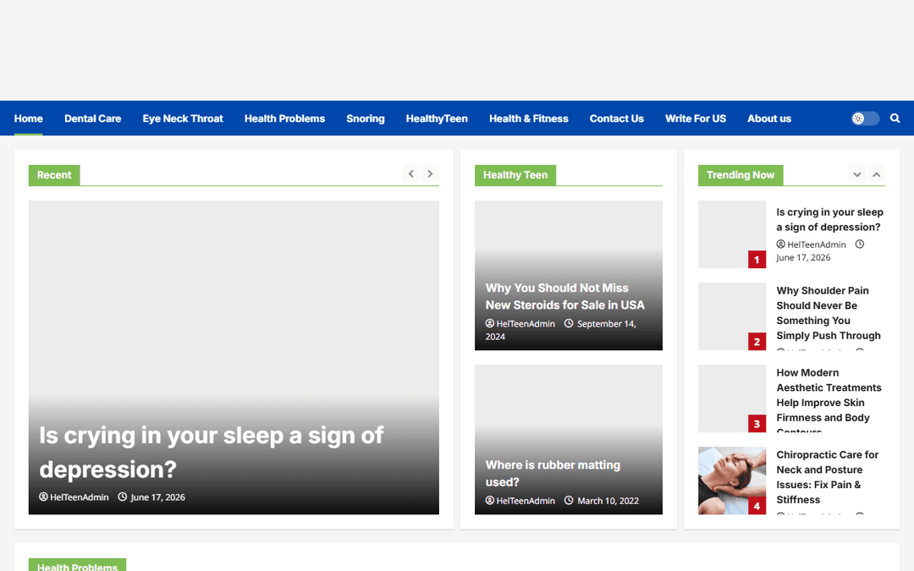The height and width of the screenshot is (571, 914).
Task: Open trending item 1 crying in sleep title
Action: click(x=829, y=220)
